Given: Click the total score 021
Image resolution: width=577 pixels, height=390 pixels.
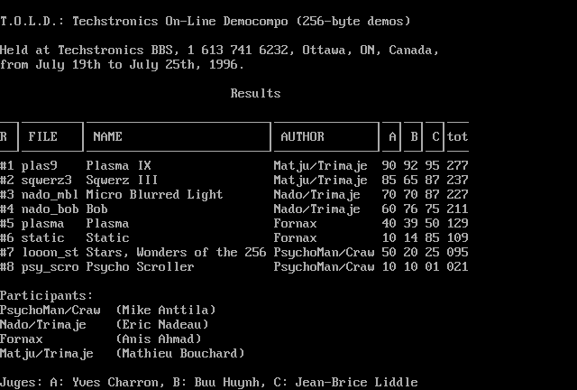Looking at the screenshot, I should [457, 267].
